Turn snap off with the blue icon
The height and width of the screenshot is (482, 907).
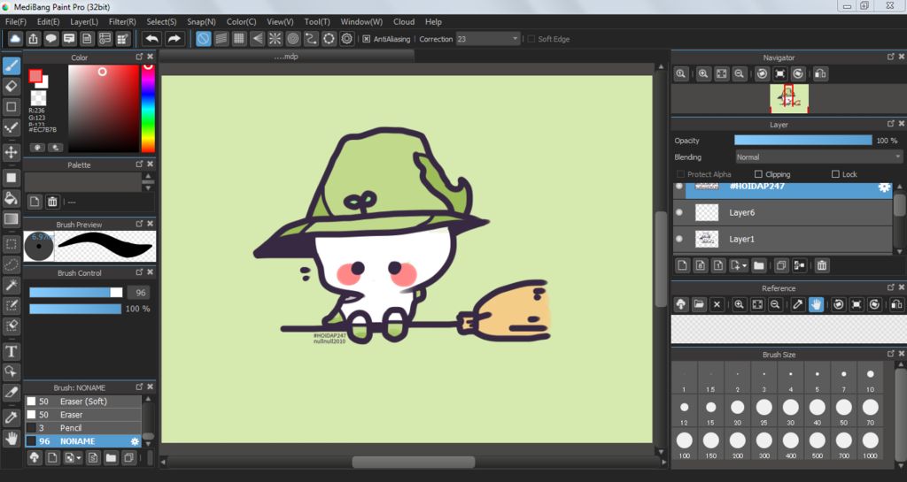pyautogui.click(x=203, y=39)
